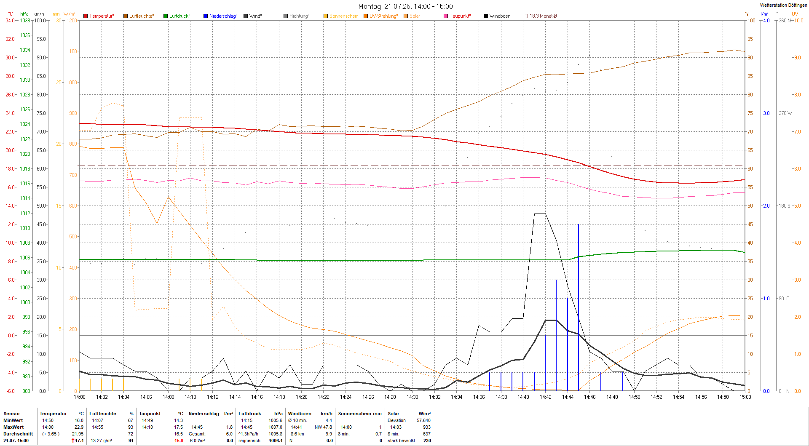Viewport: 809px width, 446px height.
Task: Click the yellow Sonnenschein legend square
Action: (x=326, y=16)
